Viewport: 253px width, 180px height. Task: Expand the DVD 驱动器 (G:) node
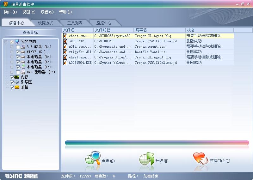(x=12, y=72)
